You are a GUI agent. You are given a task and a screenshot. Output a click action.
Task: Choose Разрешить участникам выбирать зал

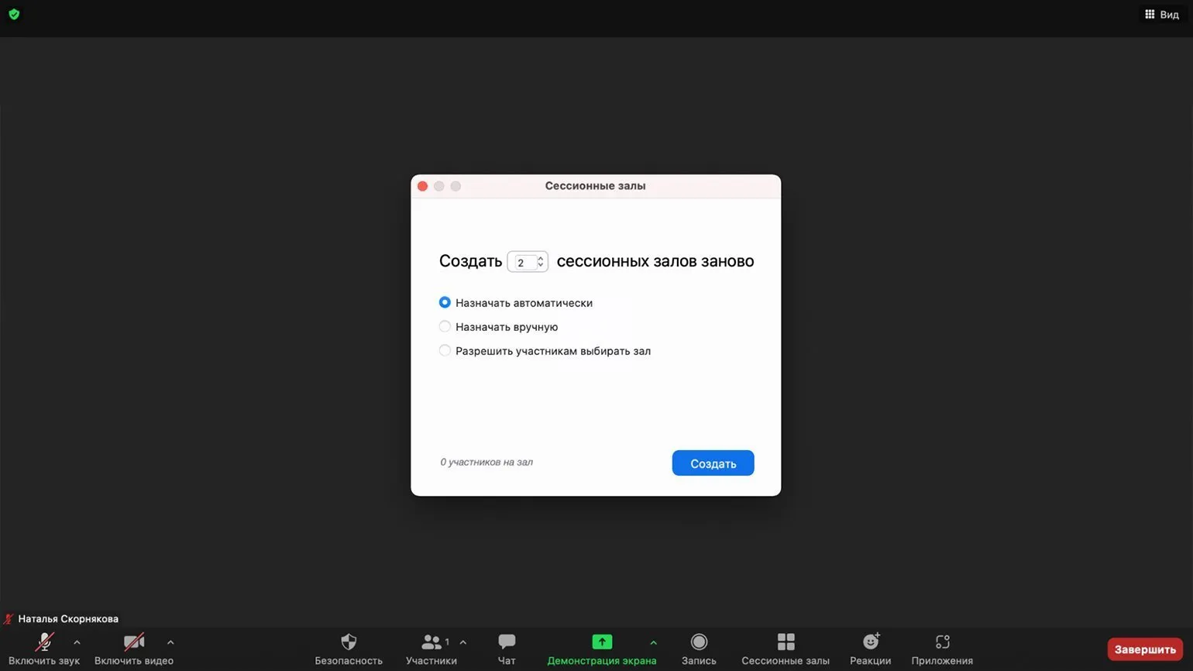(445, 351)
